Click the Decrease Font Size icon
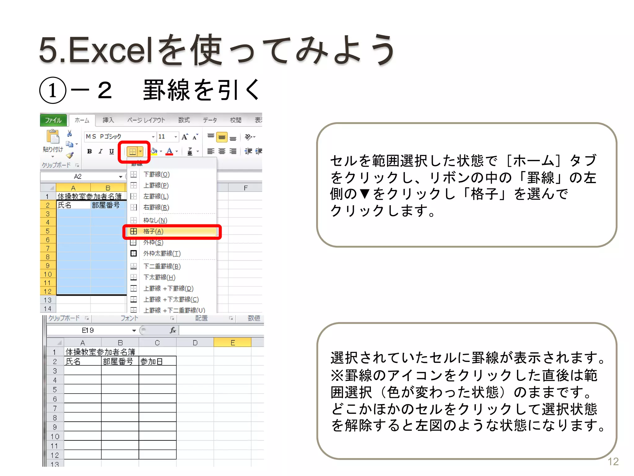This screenshot has width=634, height=476. point(195,137)
